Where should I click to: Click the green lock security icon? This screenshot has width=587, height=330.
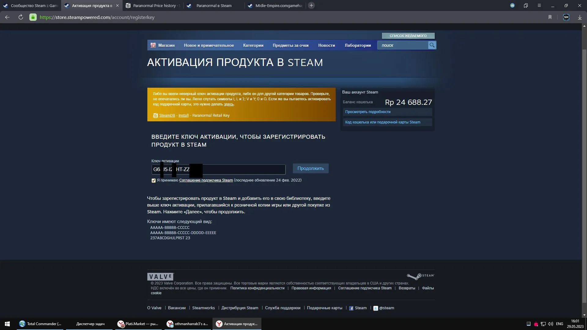pyautogui.click(x=33, y=17)
